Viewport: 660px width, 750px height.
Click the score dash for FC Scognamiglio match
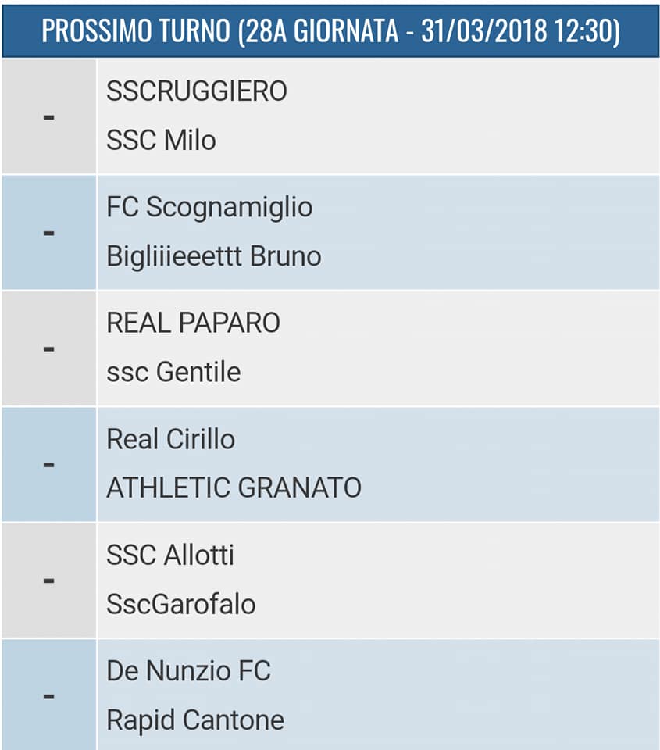[x=48, y=232]
